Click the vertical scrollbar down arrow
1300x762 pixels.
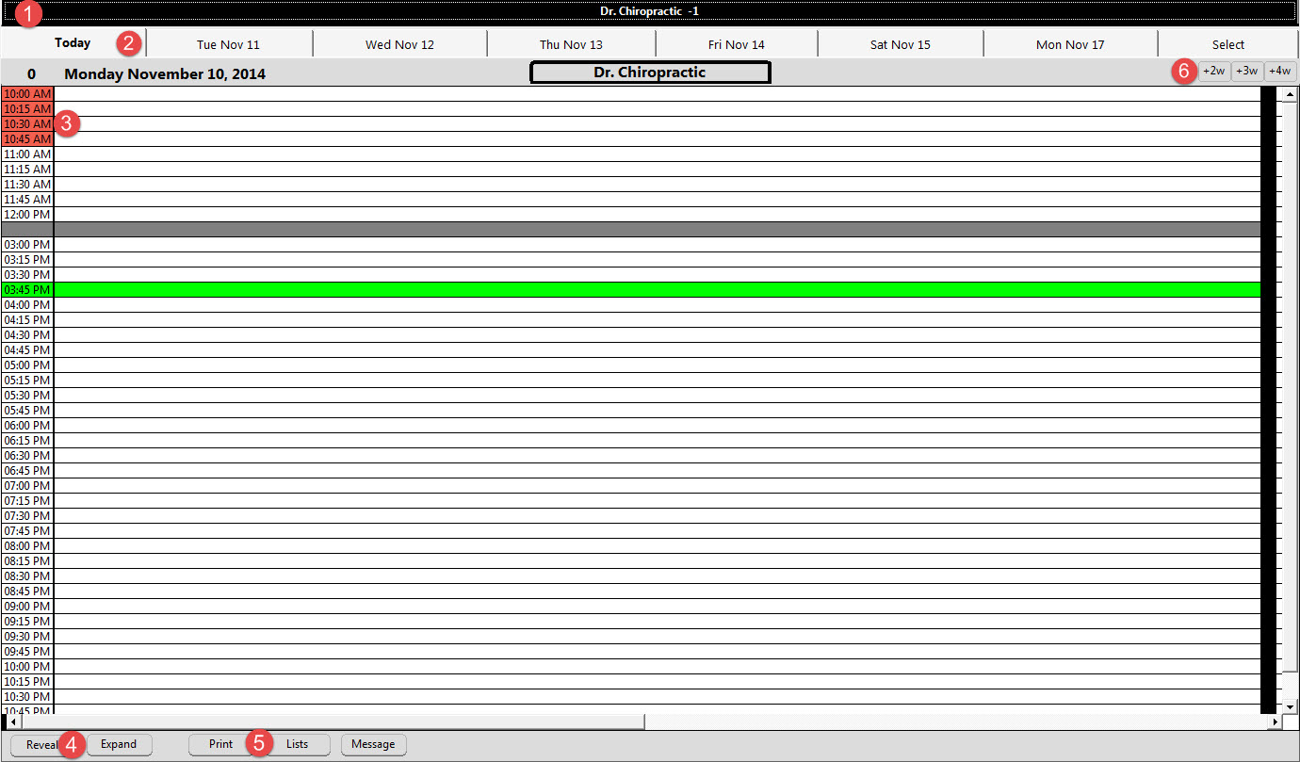point(1291,706)
